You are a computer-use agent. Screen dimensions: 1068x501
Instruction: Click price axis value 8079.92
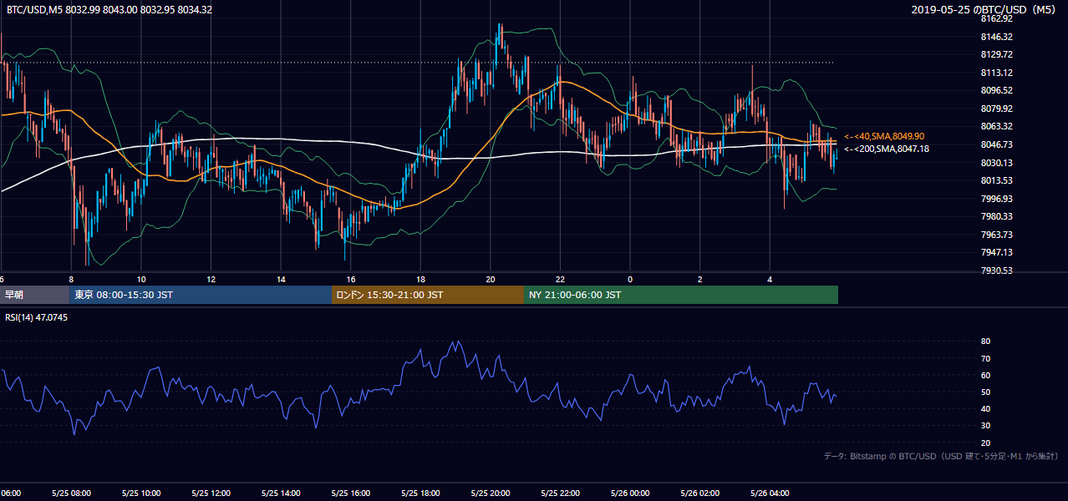(x=996, y=109)
